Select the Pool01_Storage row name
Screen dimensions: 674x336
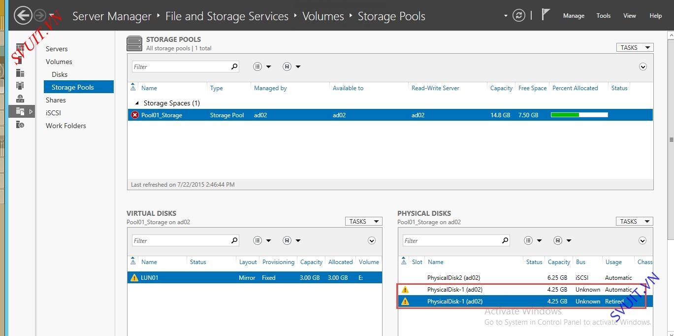coord(161,115)
